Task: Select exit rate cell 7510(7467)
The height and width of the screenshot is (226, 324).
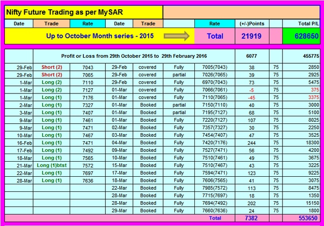Action: [215, 165]
